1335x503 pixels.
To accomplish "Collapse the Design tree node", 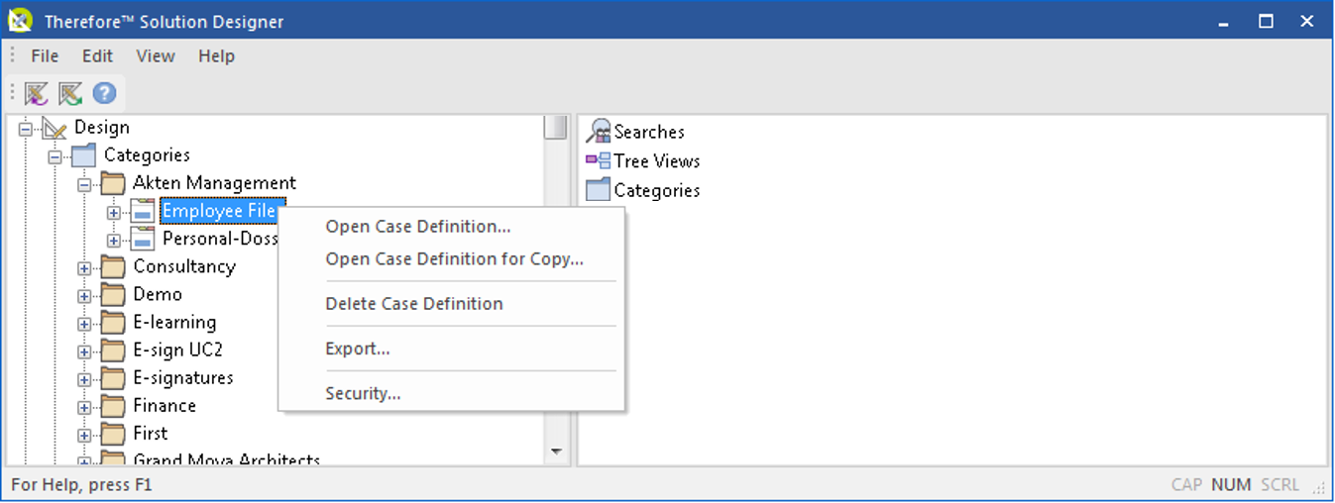I will click(x=26, y=128).
